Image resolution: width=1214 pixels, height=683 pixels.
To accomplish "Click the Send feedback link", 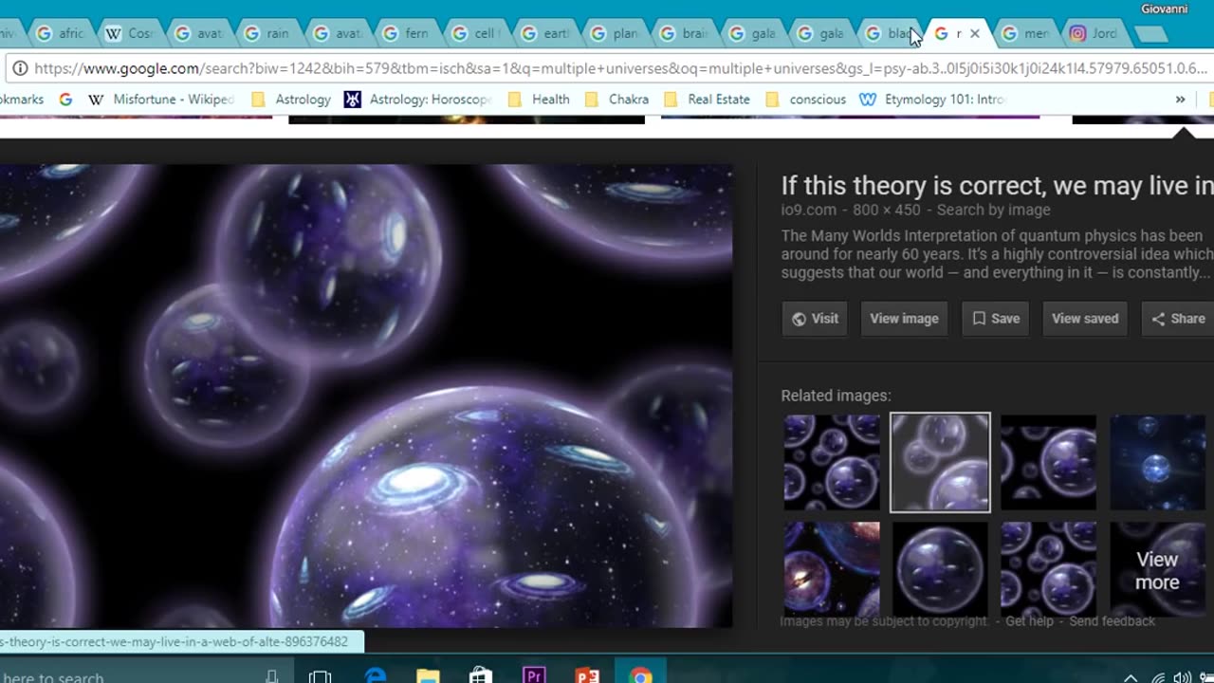I will 1112,621.
